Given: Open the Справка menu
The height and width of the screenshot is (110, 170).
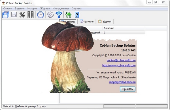Looking at the screenshot, I should (76, 9).
